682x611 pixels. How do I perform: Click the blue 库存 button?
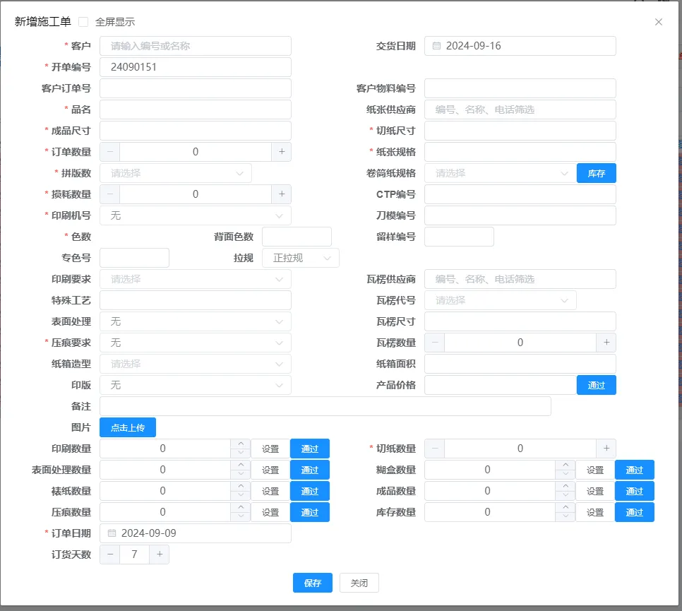coord(597,173)
